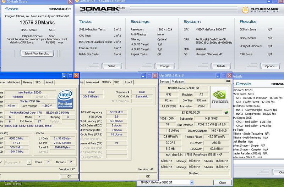Image resolution: width=284 pixels, height=187 pixels.
Task: Click the CPU name field Intel Pentium E5200
Action: (30, 92)
